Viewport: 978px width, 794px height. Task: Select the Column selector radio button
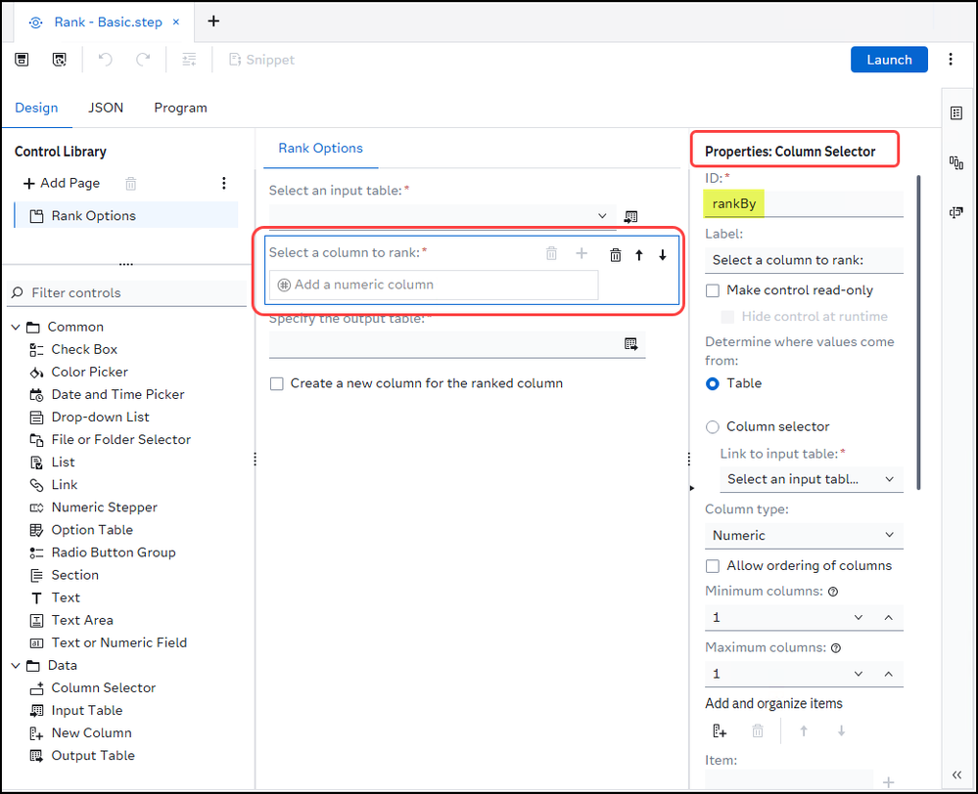(x=713, y=427)
